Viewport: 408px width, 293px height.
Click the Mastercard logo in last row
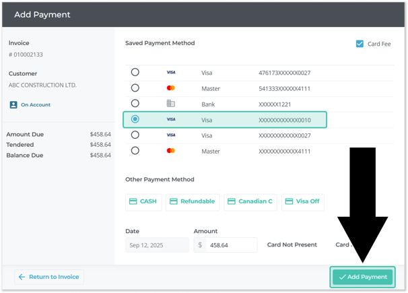[x=170, y=151]
